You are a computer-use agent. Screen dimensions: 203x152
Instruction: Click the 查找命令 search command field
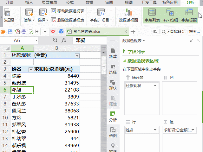(184, 32)
